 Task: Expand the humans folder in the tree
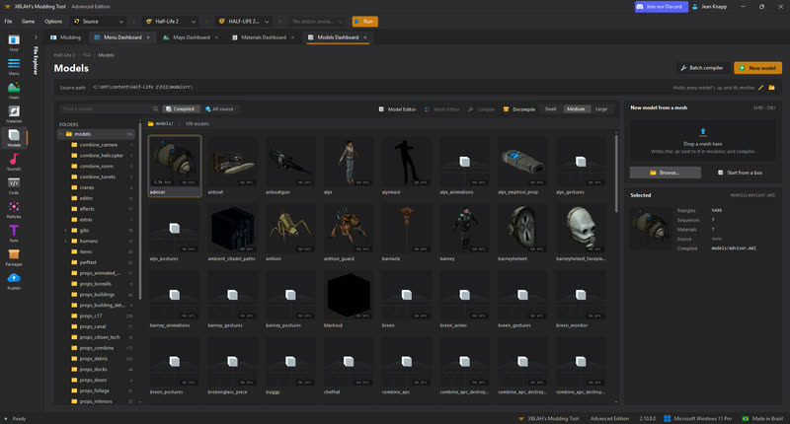click(x=66, y=241)
